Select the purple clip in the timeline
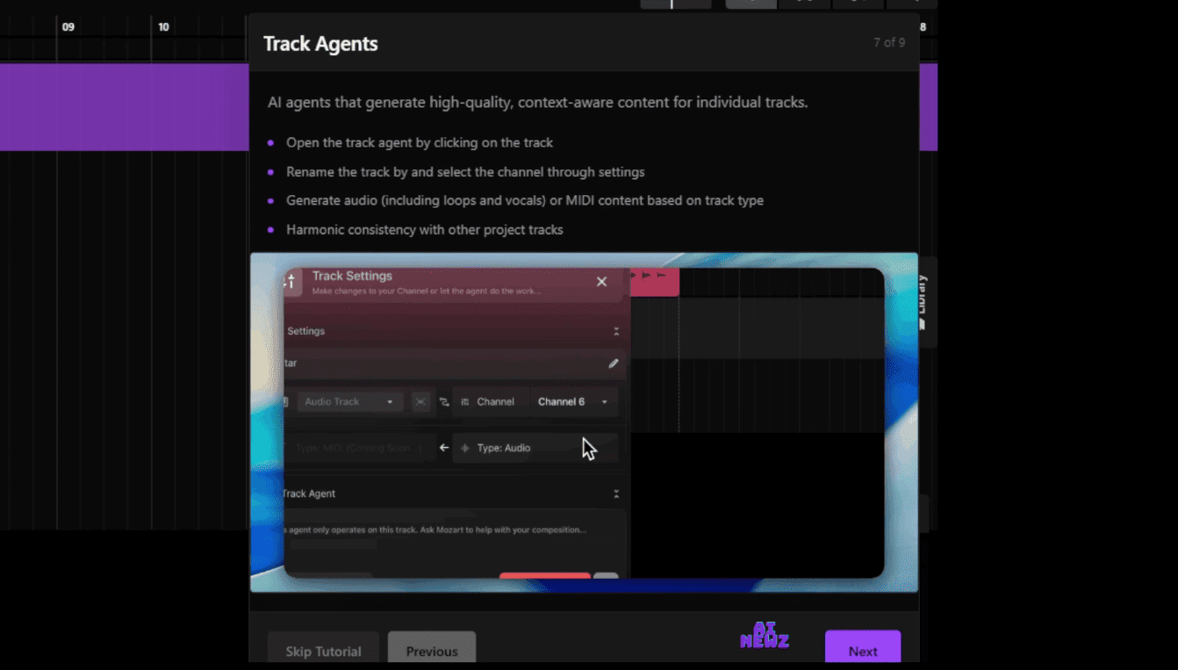Viewport: 1178px width, 670px height. [123, 105]
